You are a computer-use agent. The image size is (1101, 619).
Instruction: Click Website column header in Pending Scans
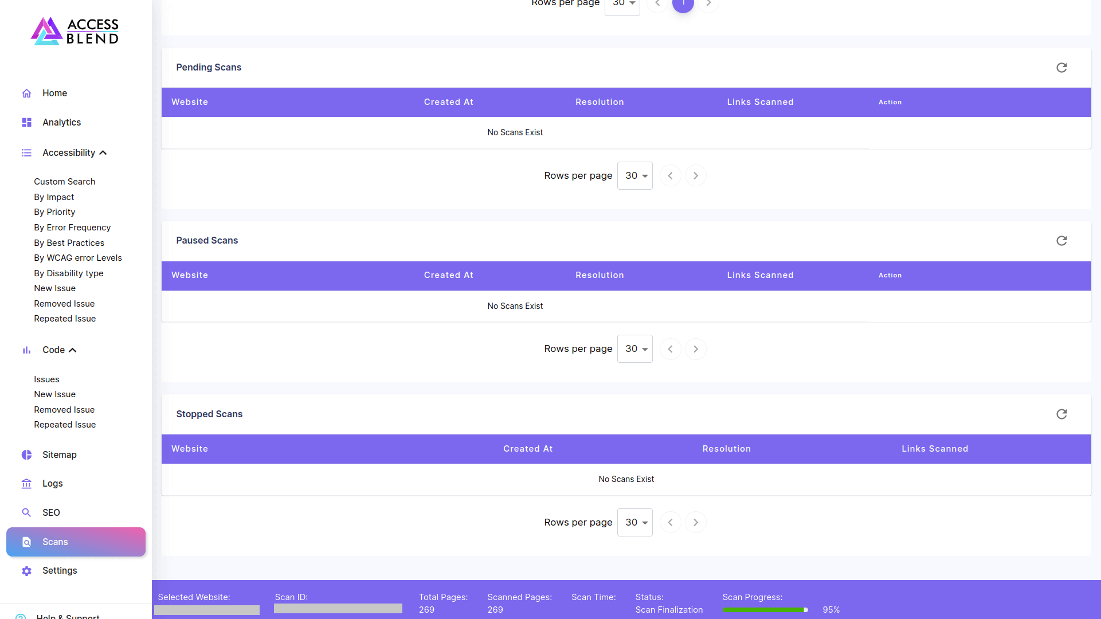click(190, 102)
